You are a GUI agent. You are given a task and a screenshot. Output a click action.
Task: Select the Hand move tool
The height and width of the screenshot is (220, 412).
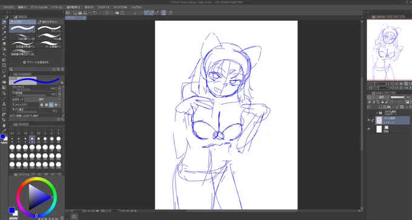(4, 125)
